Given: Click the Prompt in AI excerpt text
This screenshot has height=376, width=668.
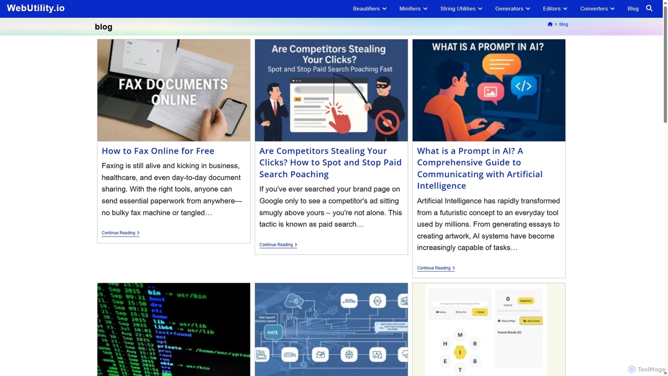Looking at the screenshot, I should 488,224.
